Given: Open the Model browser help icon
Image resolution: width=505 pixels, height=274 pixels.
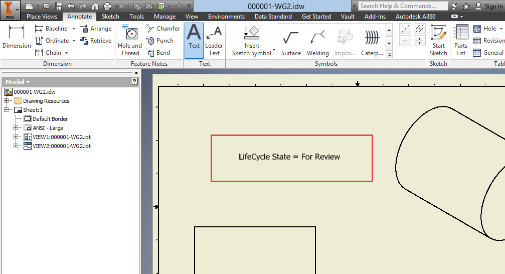Looking at the screenshot, I should click(134, 82).
